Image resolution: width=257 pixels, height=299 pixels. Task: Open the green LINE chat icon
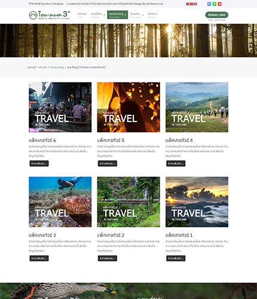coord(215,4)
